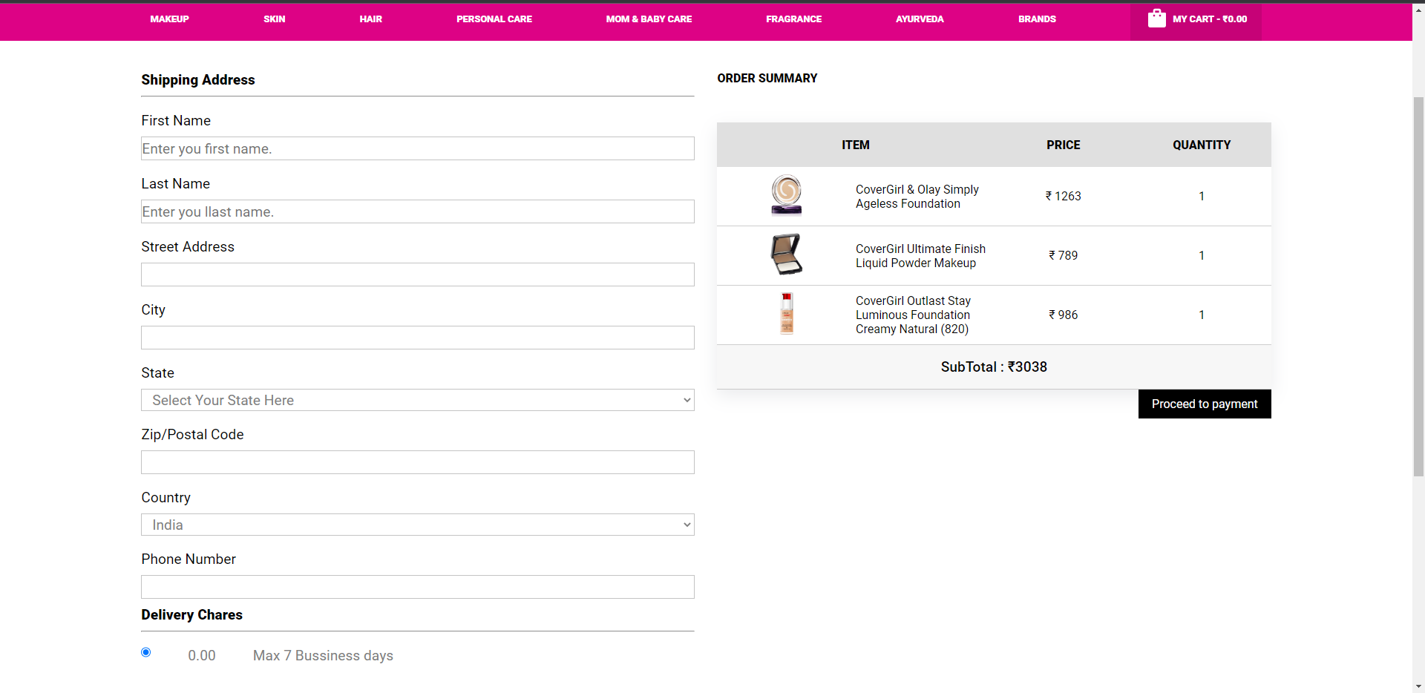Click the First Name input field

pyautogui.click(x=417, y=148)
